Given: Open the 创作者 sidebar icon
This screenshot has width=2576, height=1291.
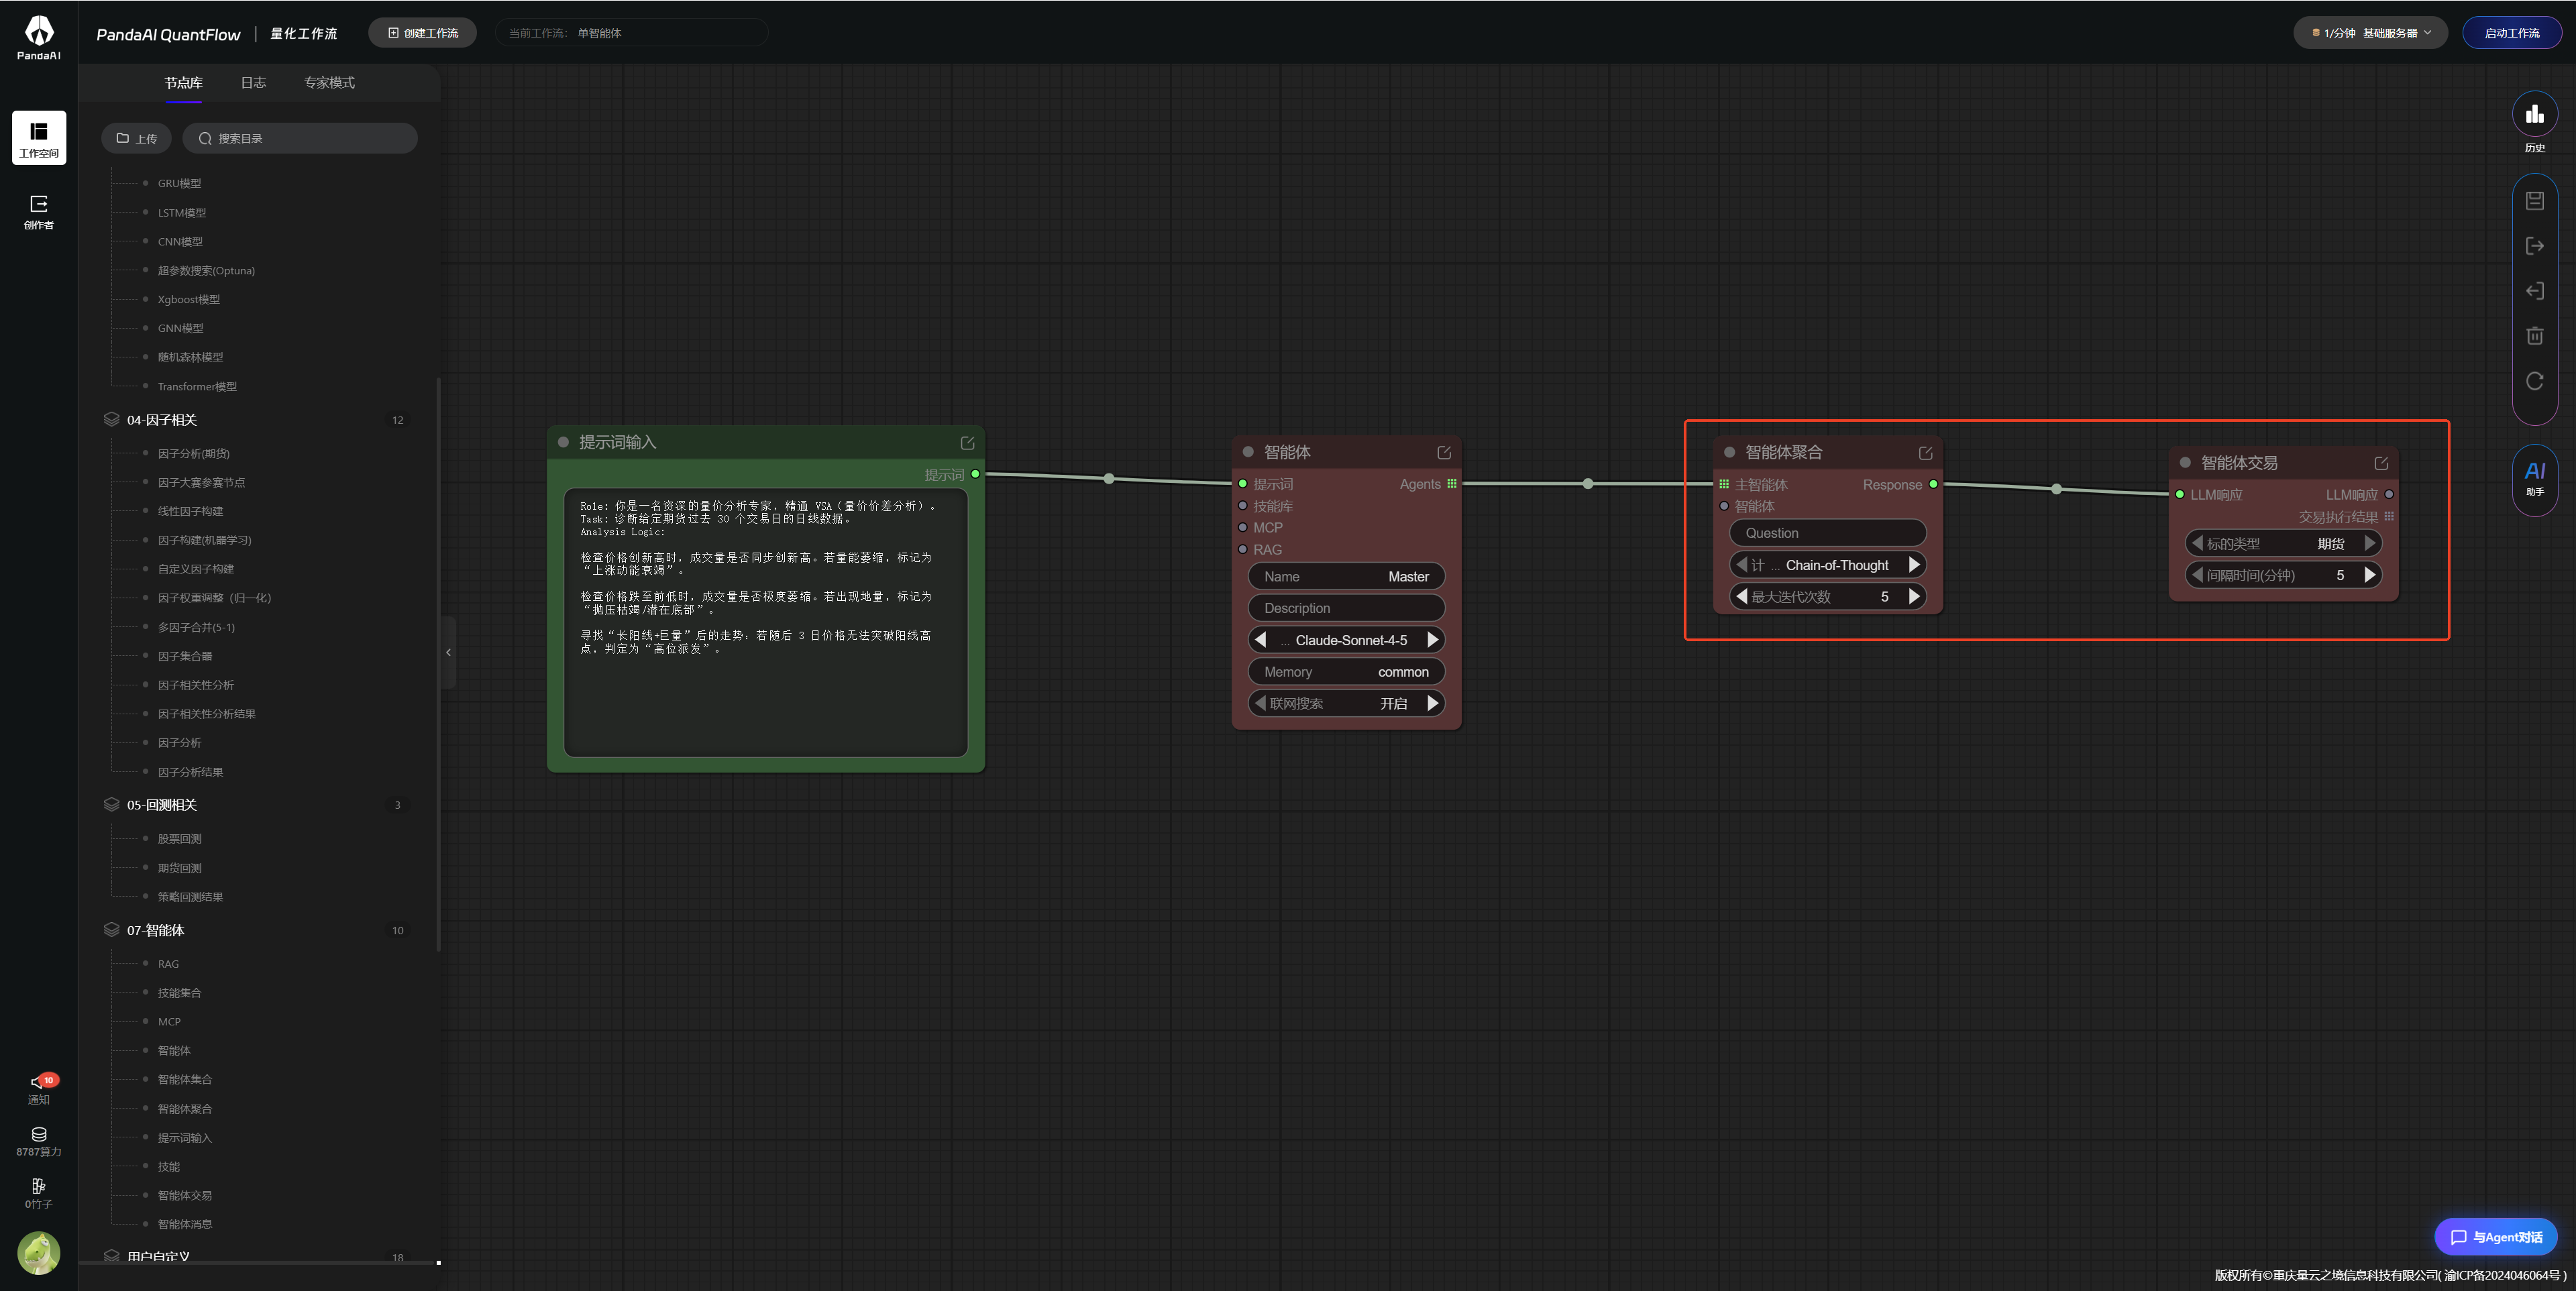Looking at the screenshot, I should 39,211.
